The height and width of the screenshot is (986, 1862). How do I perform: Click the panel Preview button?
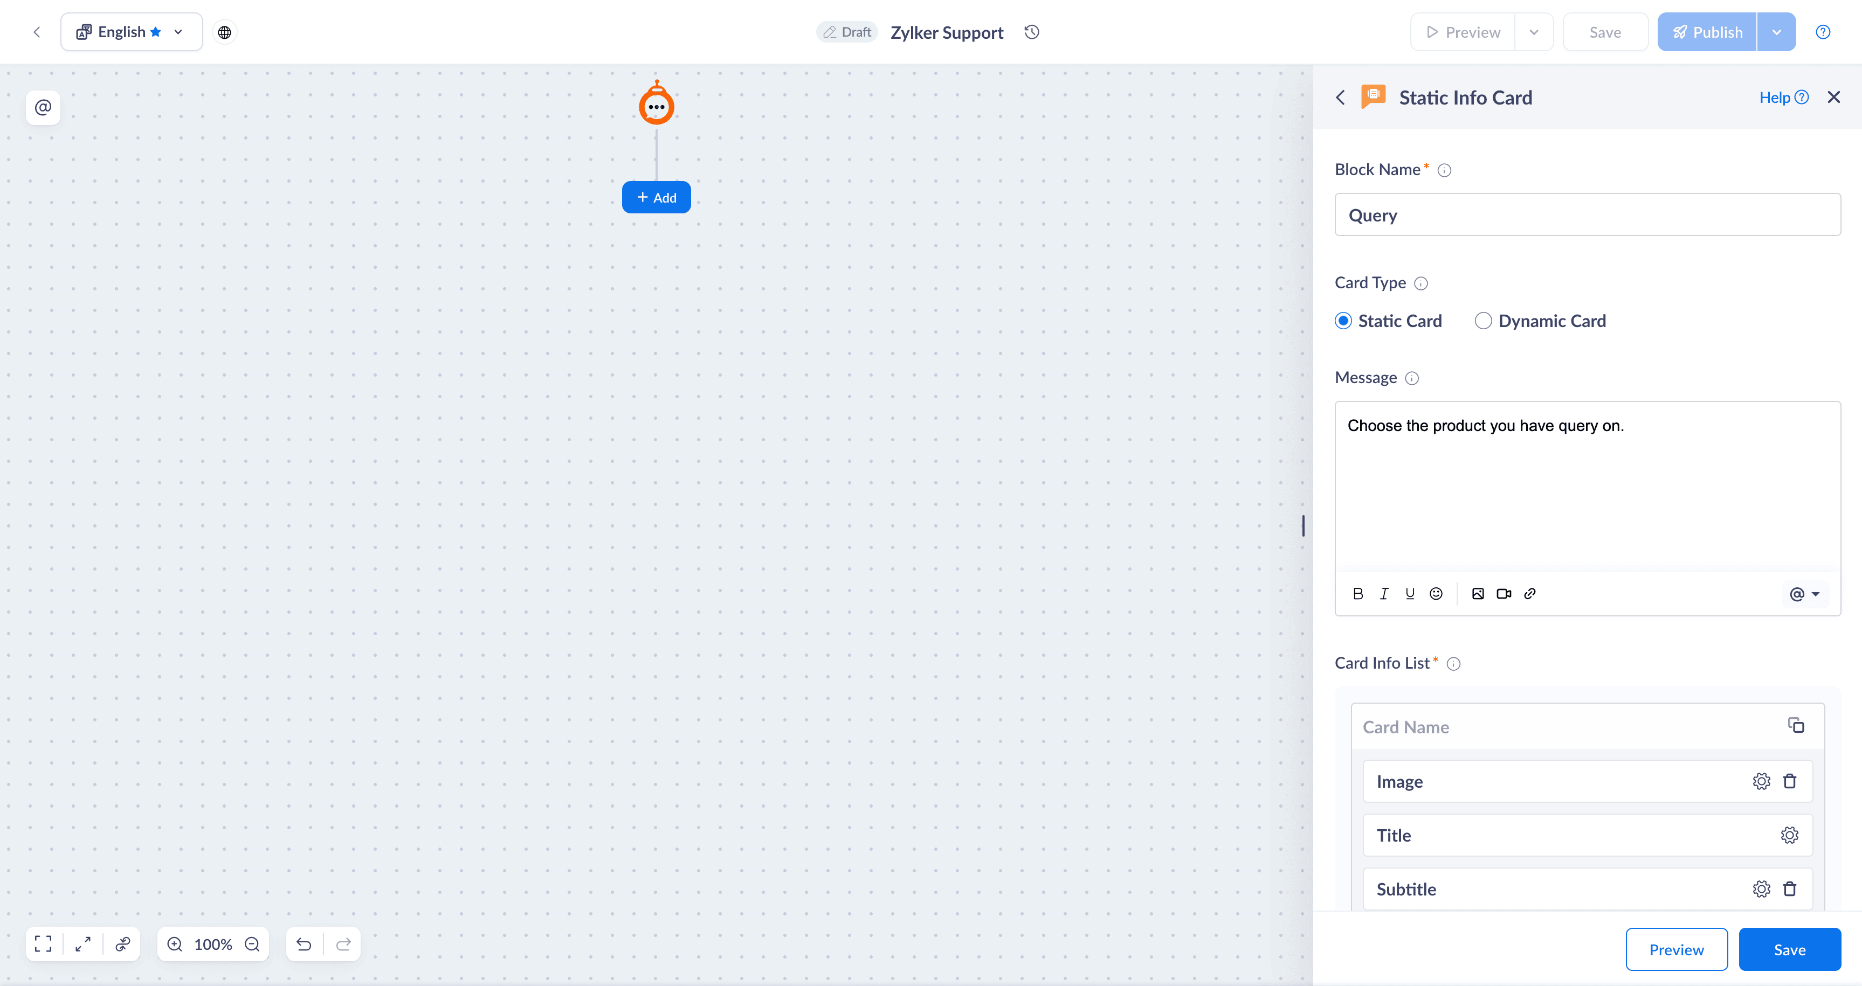click(1675, 950)
